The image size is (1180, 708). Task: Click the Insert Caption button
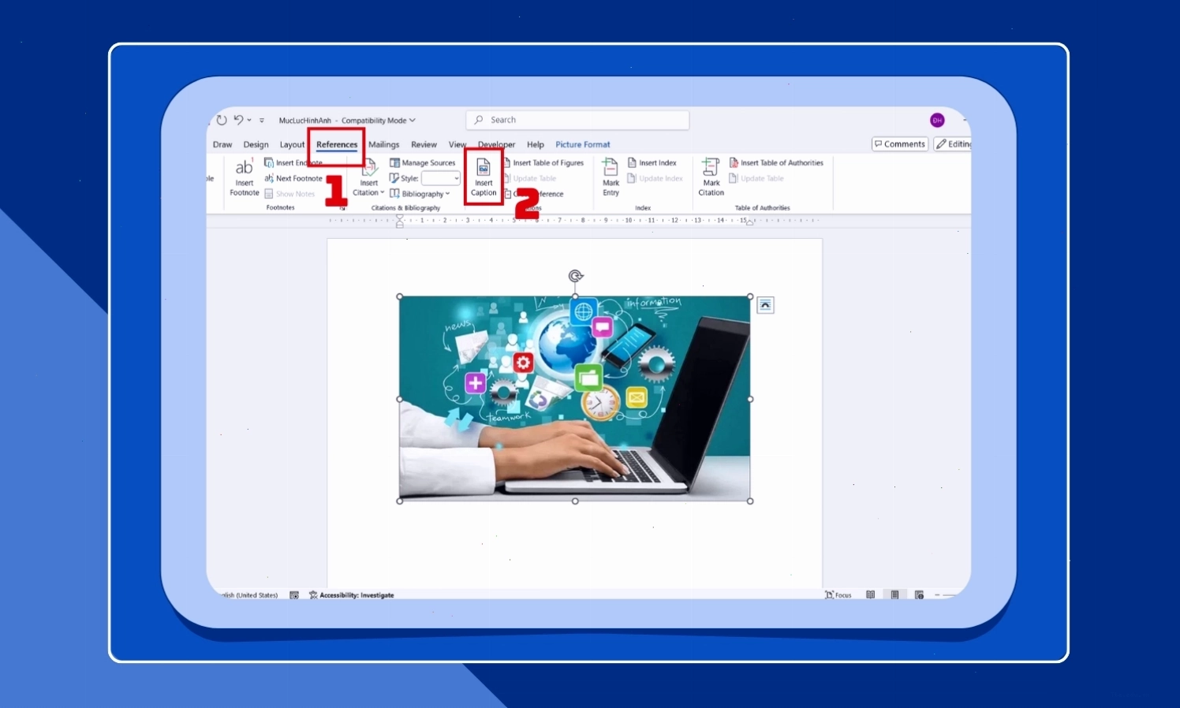(x=484, y=177)
